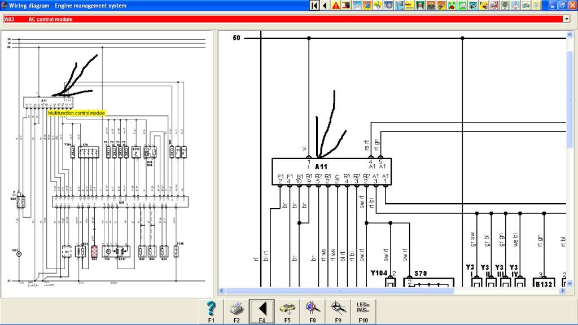Click the '50' rail label in enlarged diagram
The image size is (578, 325).
237,38
